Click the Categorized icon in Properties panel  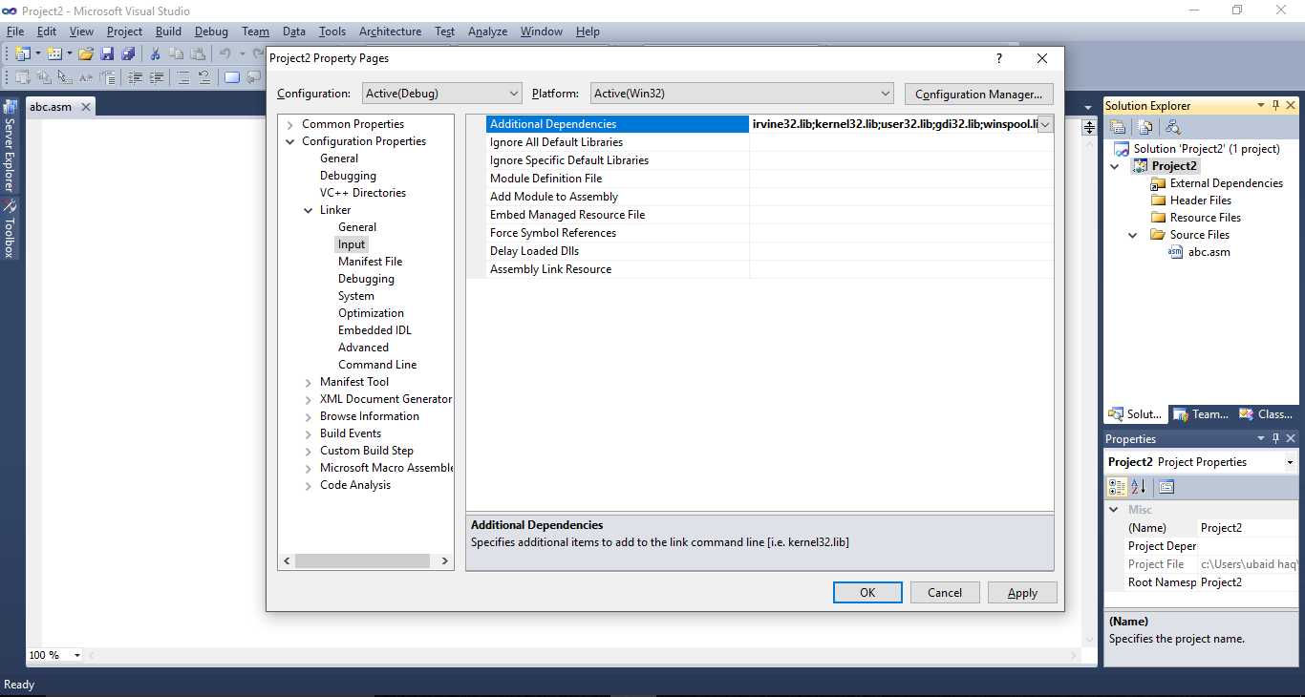coord(1117,487)
